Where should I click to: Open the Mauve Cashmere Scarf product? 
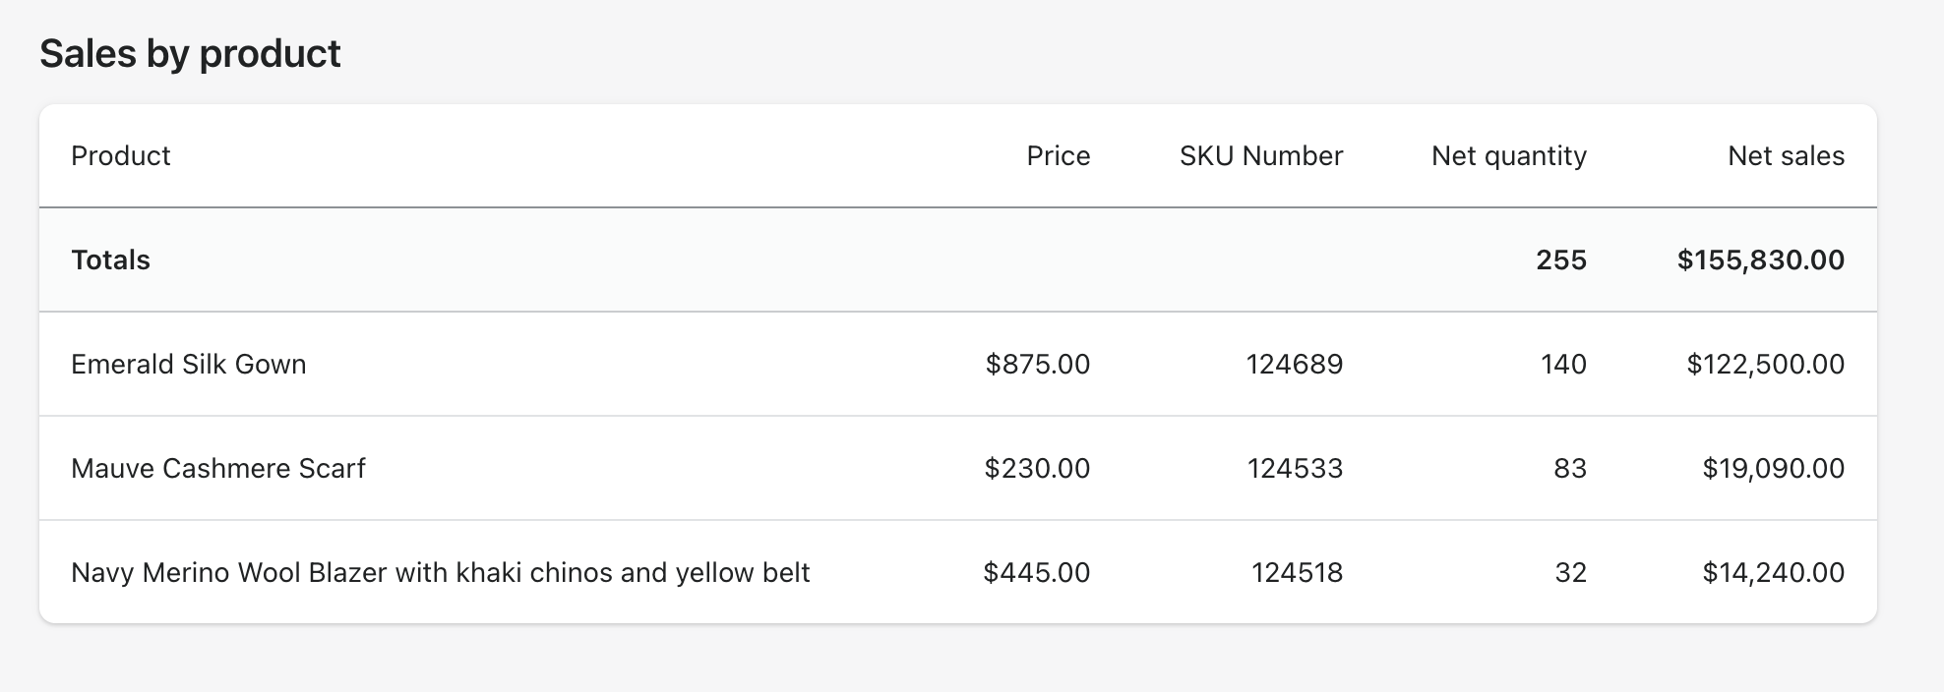coord(218,469)
